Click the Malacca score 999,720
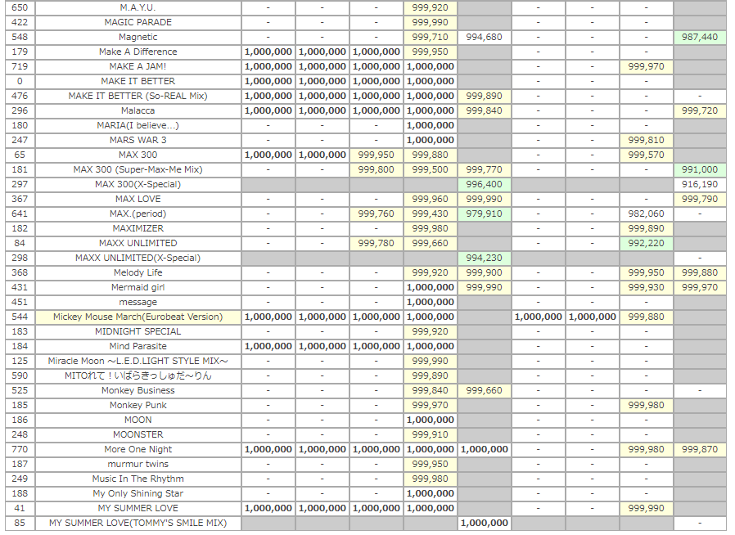This screenshot has width=735, height=535. pyautogui.click(x=700, y=110)
